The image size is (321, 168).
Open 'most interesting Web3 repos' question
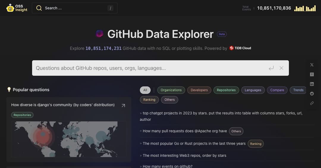click(x=185, y=156)
